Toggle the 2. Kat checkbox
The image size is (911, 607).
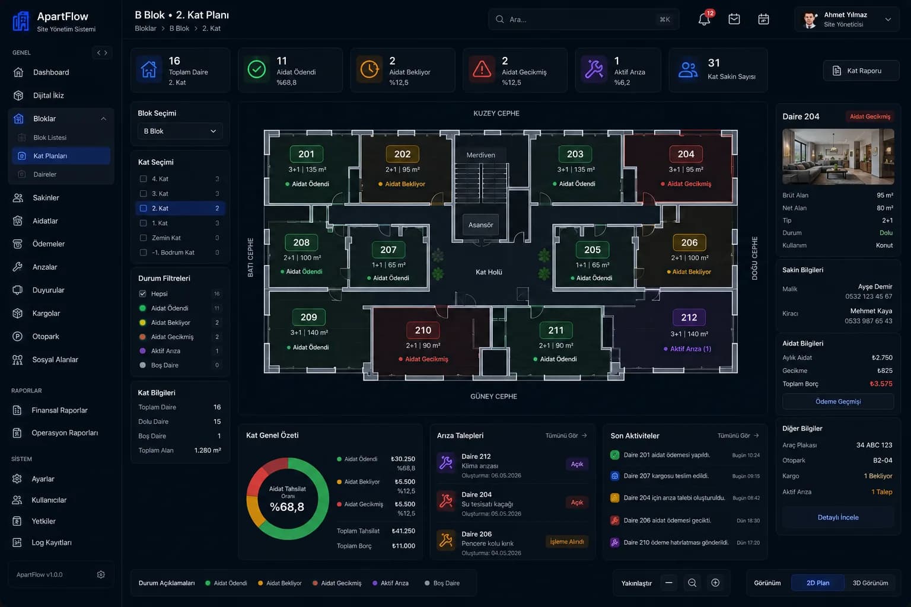(x=143, y=209)
